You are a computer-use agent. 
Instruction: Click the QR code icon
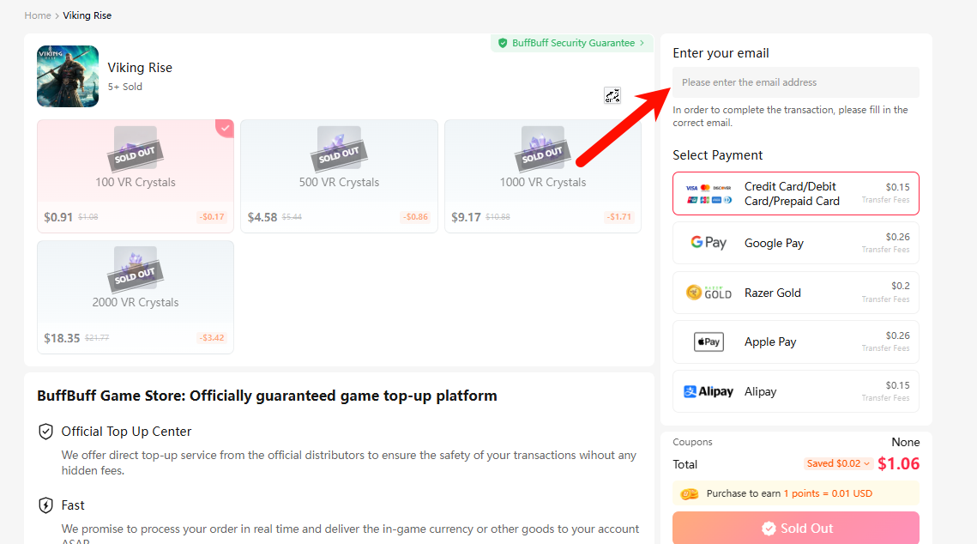click(612, 95)
